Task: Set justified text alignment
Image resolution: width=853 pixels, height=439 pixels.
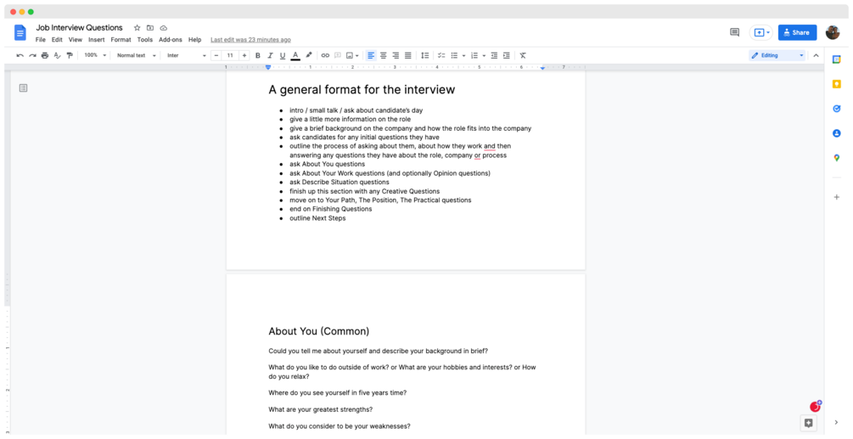Action: click(408, 55)
